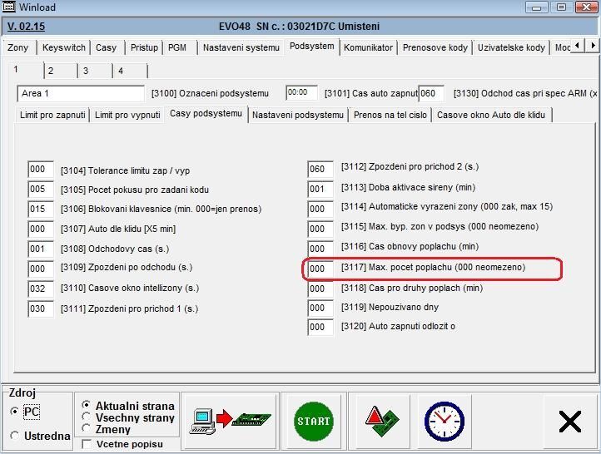Image resolution: width=601 pixels, height=454 pixels.
Task: Click the PC-to-panel transfer icon
Action: [231, 421]
